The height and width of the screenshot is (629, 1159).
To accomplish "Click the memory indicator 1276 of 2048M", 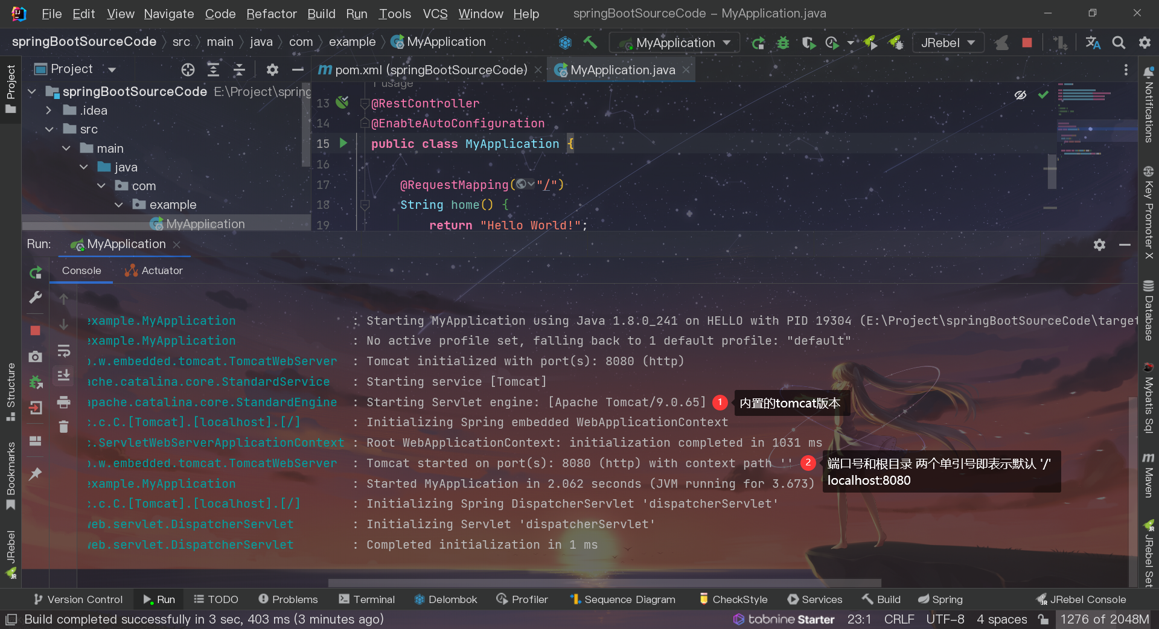I will coord(1105,619).
